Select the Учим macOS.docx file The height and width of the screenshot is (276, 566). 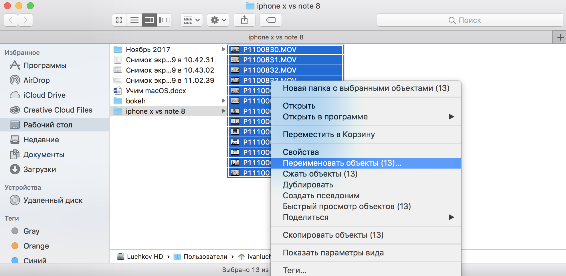168,91
